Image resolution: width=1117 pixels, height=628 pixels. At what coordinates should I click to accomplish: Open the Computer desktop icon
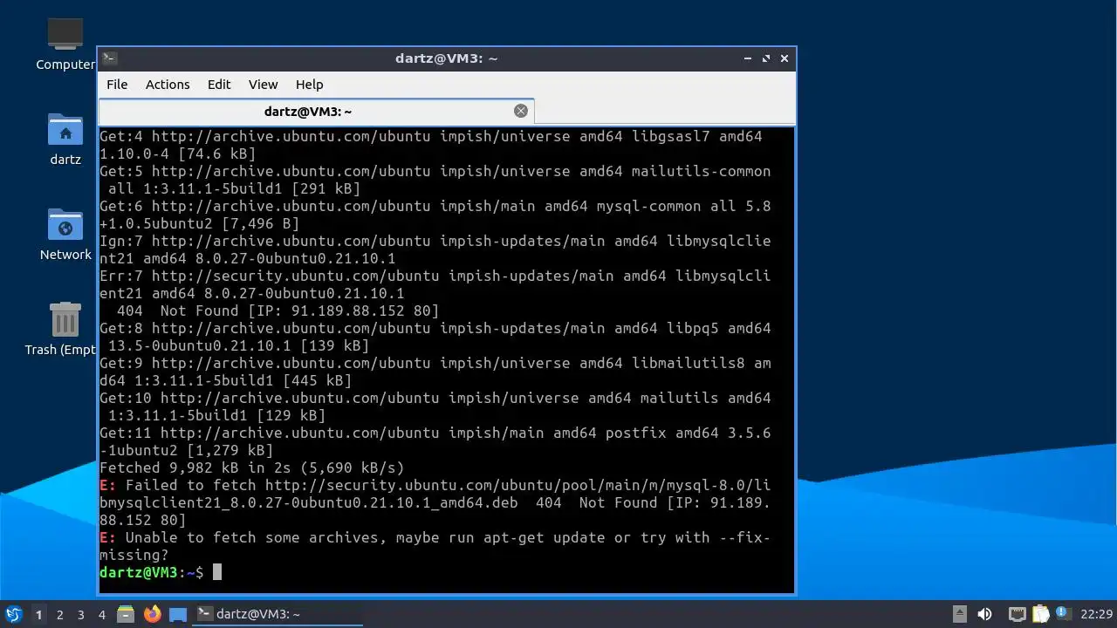tap(65, 44)
